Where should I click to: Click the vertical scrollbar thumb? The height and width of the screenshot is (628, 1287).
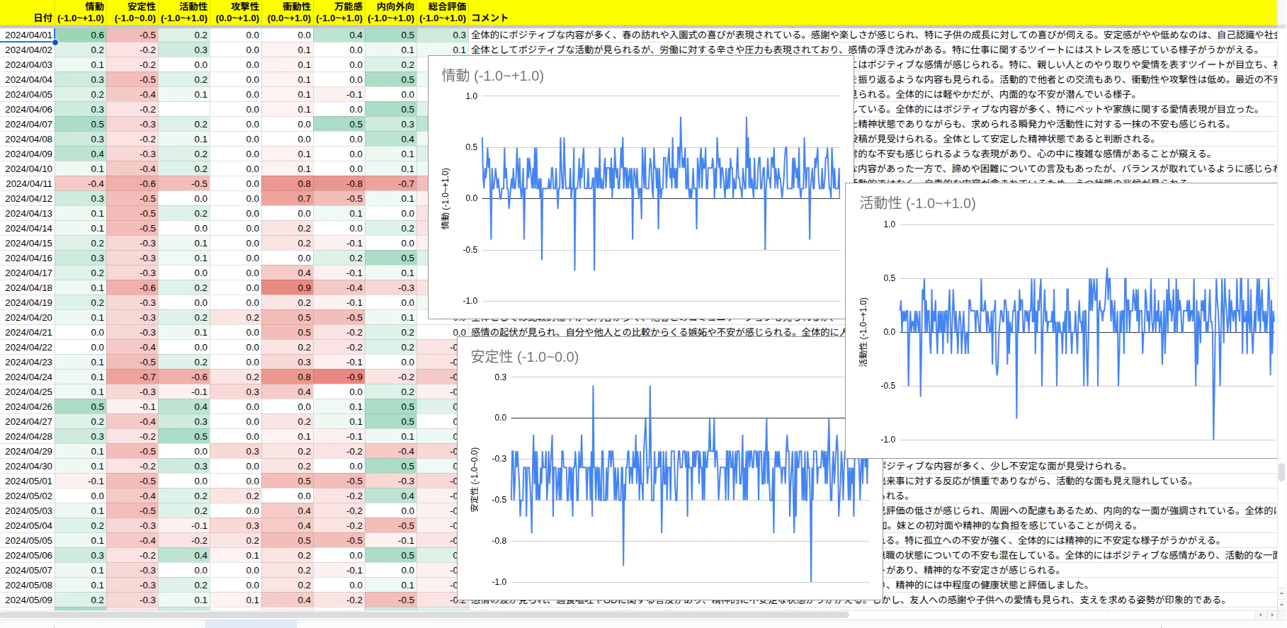tap(1281, 472)
